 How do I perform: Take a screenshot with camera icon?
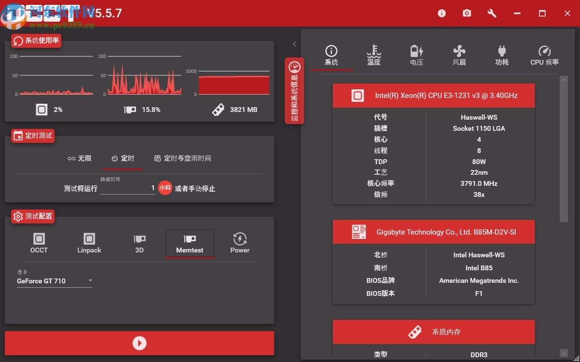tap(466, 14)
